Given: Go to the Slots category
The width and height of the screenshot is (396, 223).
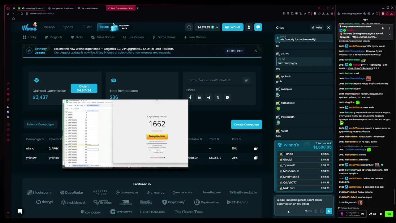Looking at the screenshot, I should click(x=77, y=37).
